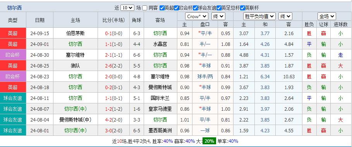Click the *平/半 handicap on 24-09-15 row
Viewport: 352px width, 147px height.
point(205,34)
